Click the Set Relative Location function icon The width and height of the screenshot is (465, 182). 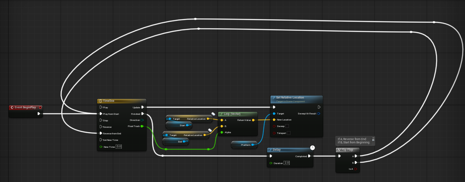(274, 97)
